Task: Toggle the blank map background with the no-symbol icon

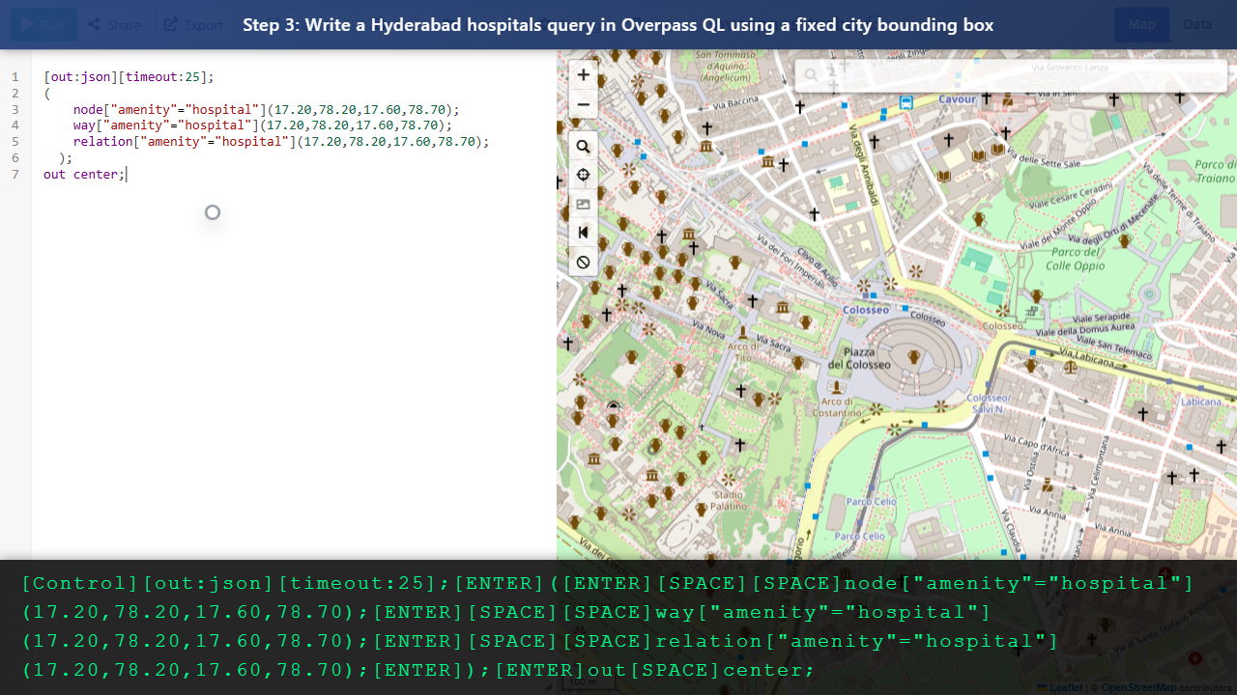Action: pos(583,262)
